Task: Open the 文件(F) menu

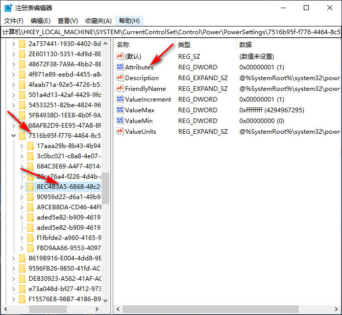Action: pos(14,21)
